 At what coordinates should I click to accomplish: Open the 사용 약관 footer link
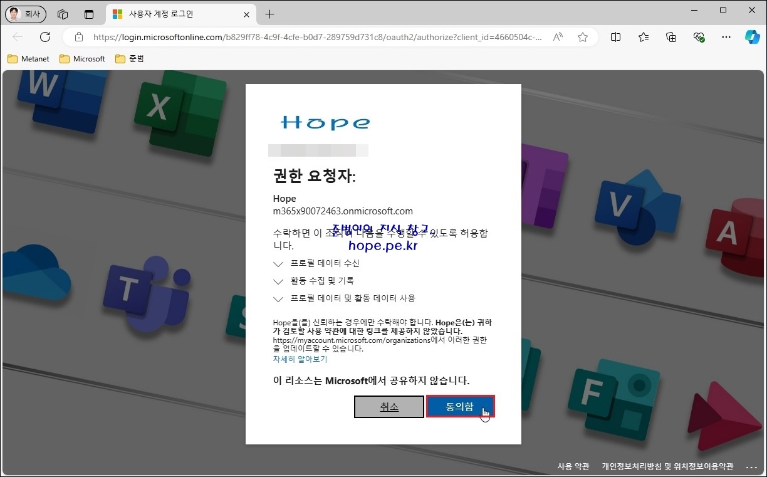click(573, 467)
